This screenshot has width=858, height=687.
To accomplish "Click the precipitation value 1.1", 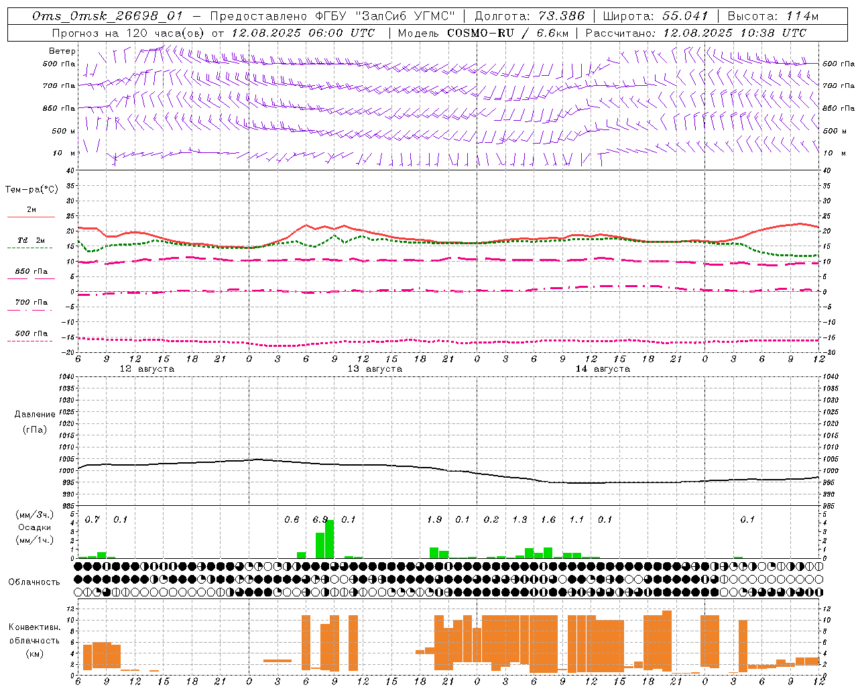I will (x=576, y=519).
